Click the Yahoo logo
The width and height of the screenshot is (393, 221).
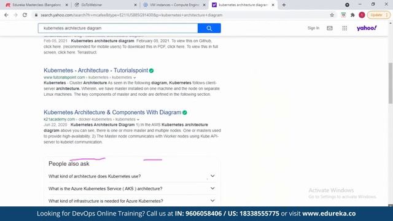(367, 28)
